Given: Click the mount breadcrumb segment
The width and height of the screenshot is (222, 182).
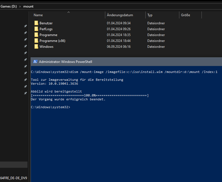Looking at the screenshot, I should click(28, 6).
